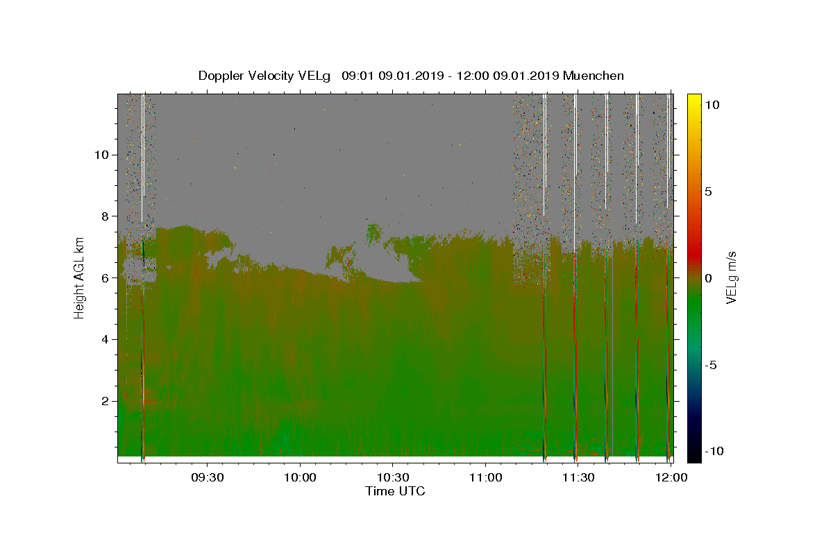Screen dimensions: 833x555
Task: Click the 12:00 time tick label
Action: pos(671,477)
